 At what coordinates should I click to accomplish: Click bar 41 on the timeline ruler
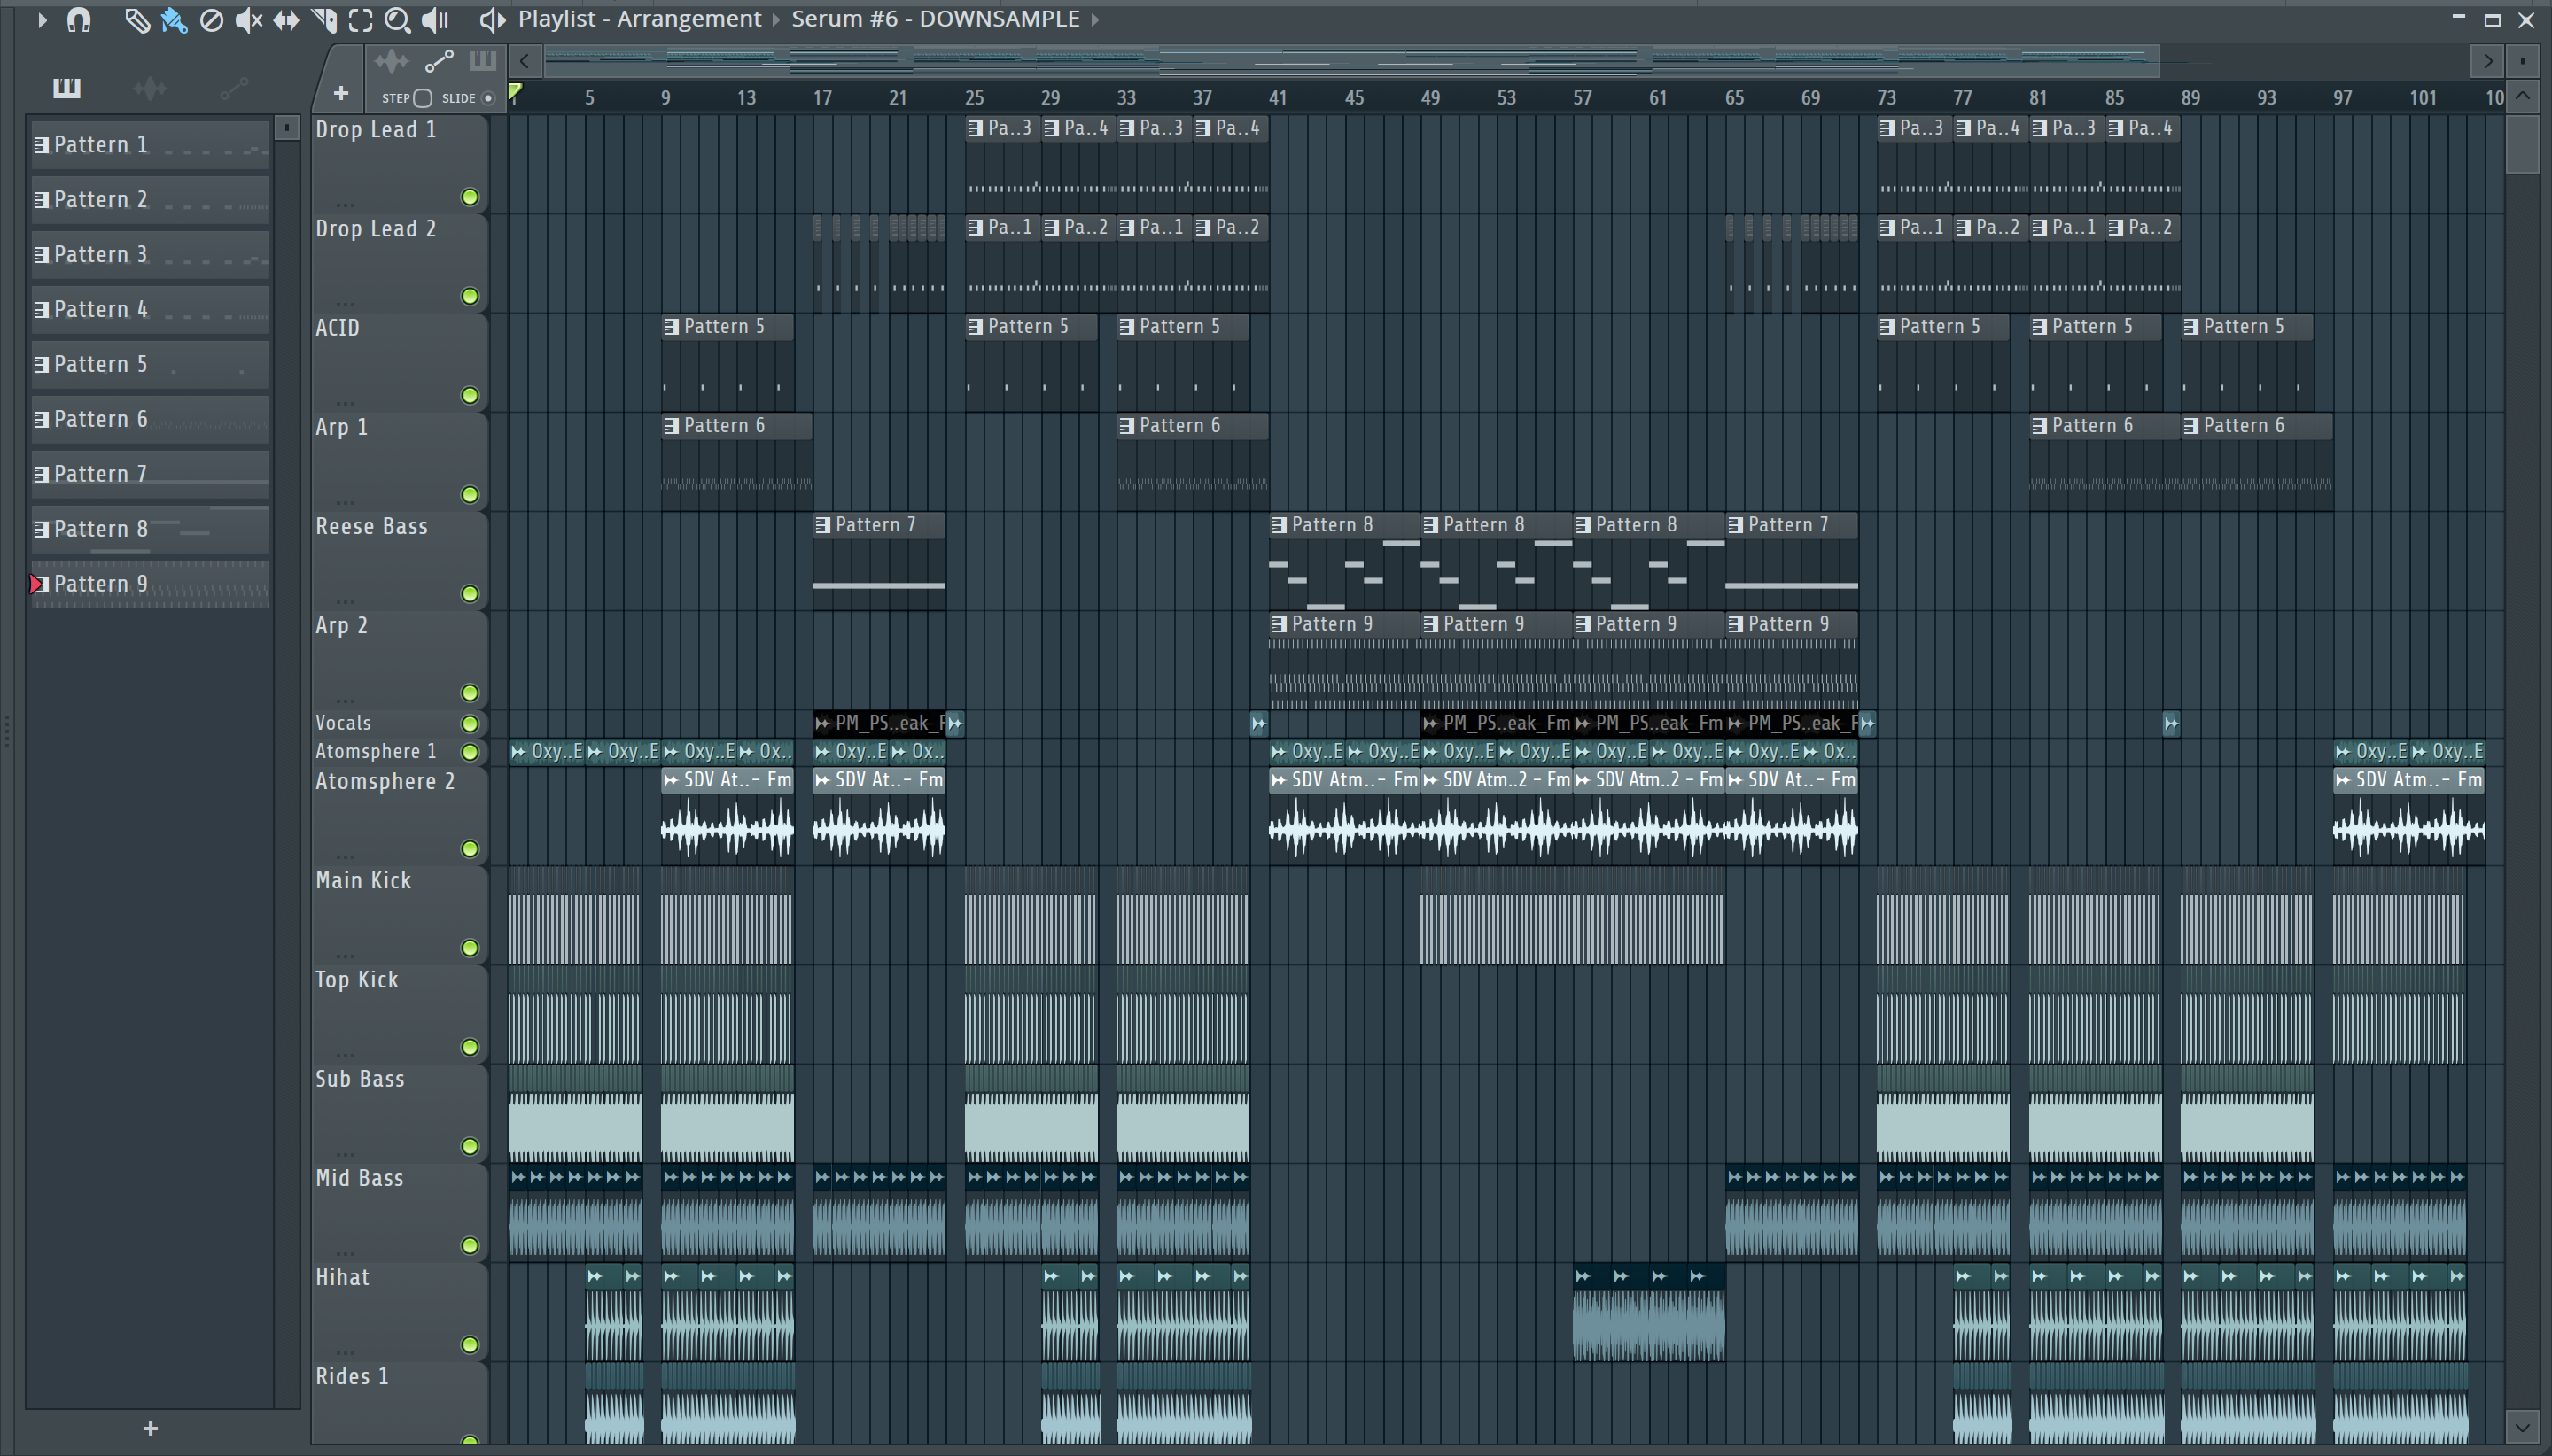pos(1278,97)
